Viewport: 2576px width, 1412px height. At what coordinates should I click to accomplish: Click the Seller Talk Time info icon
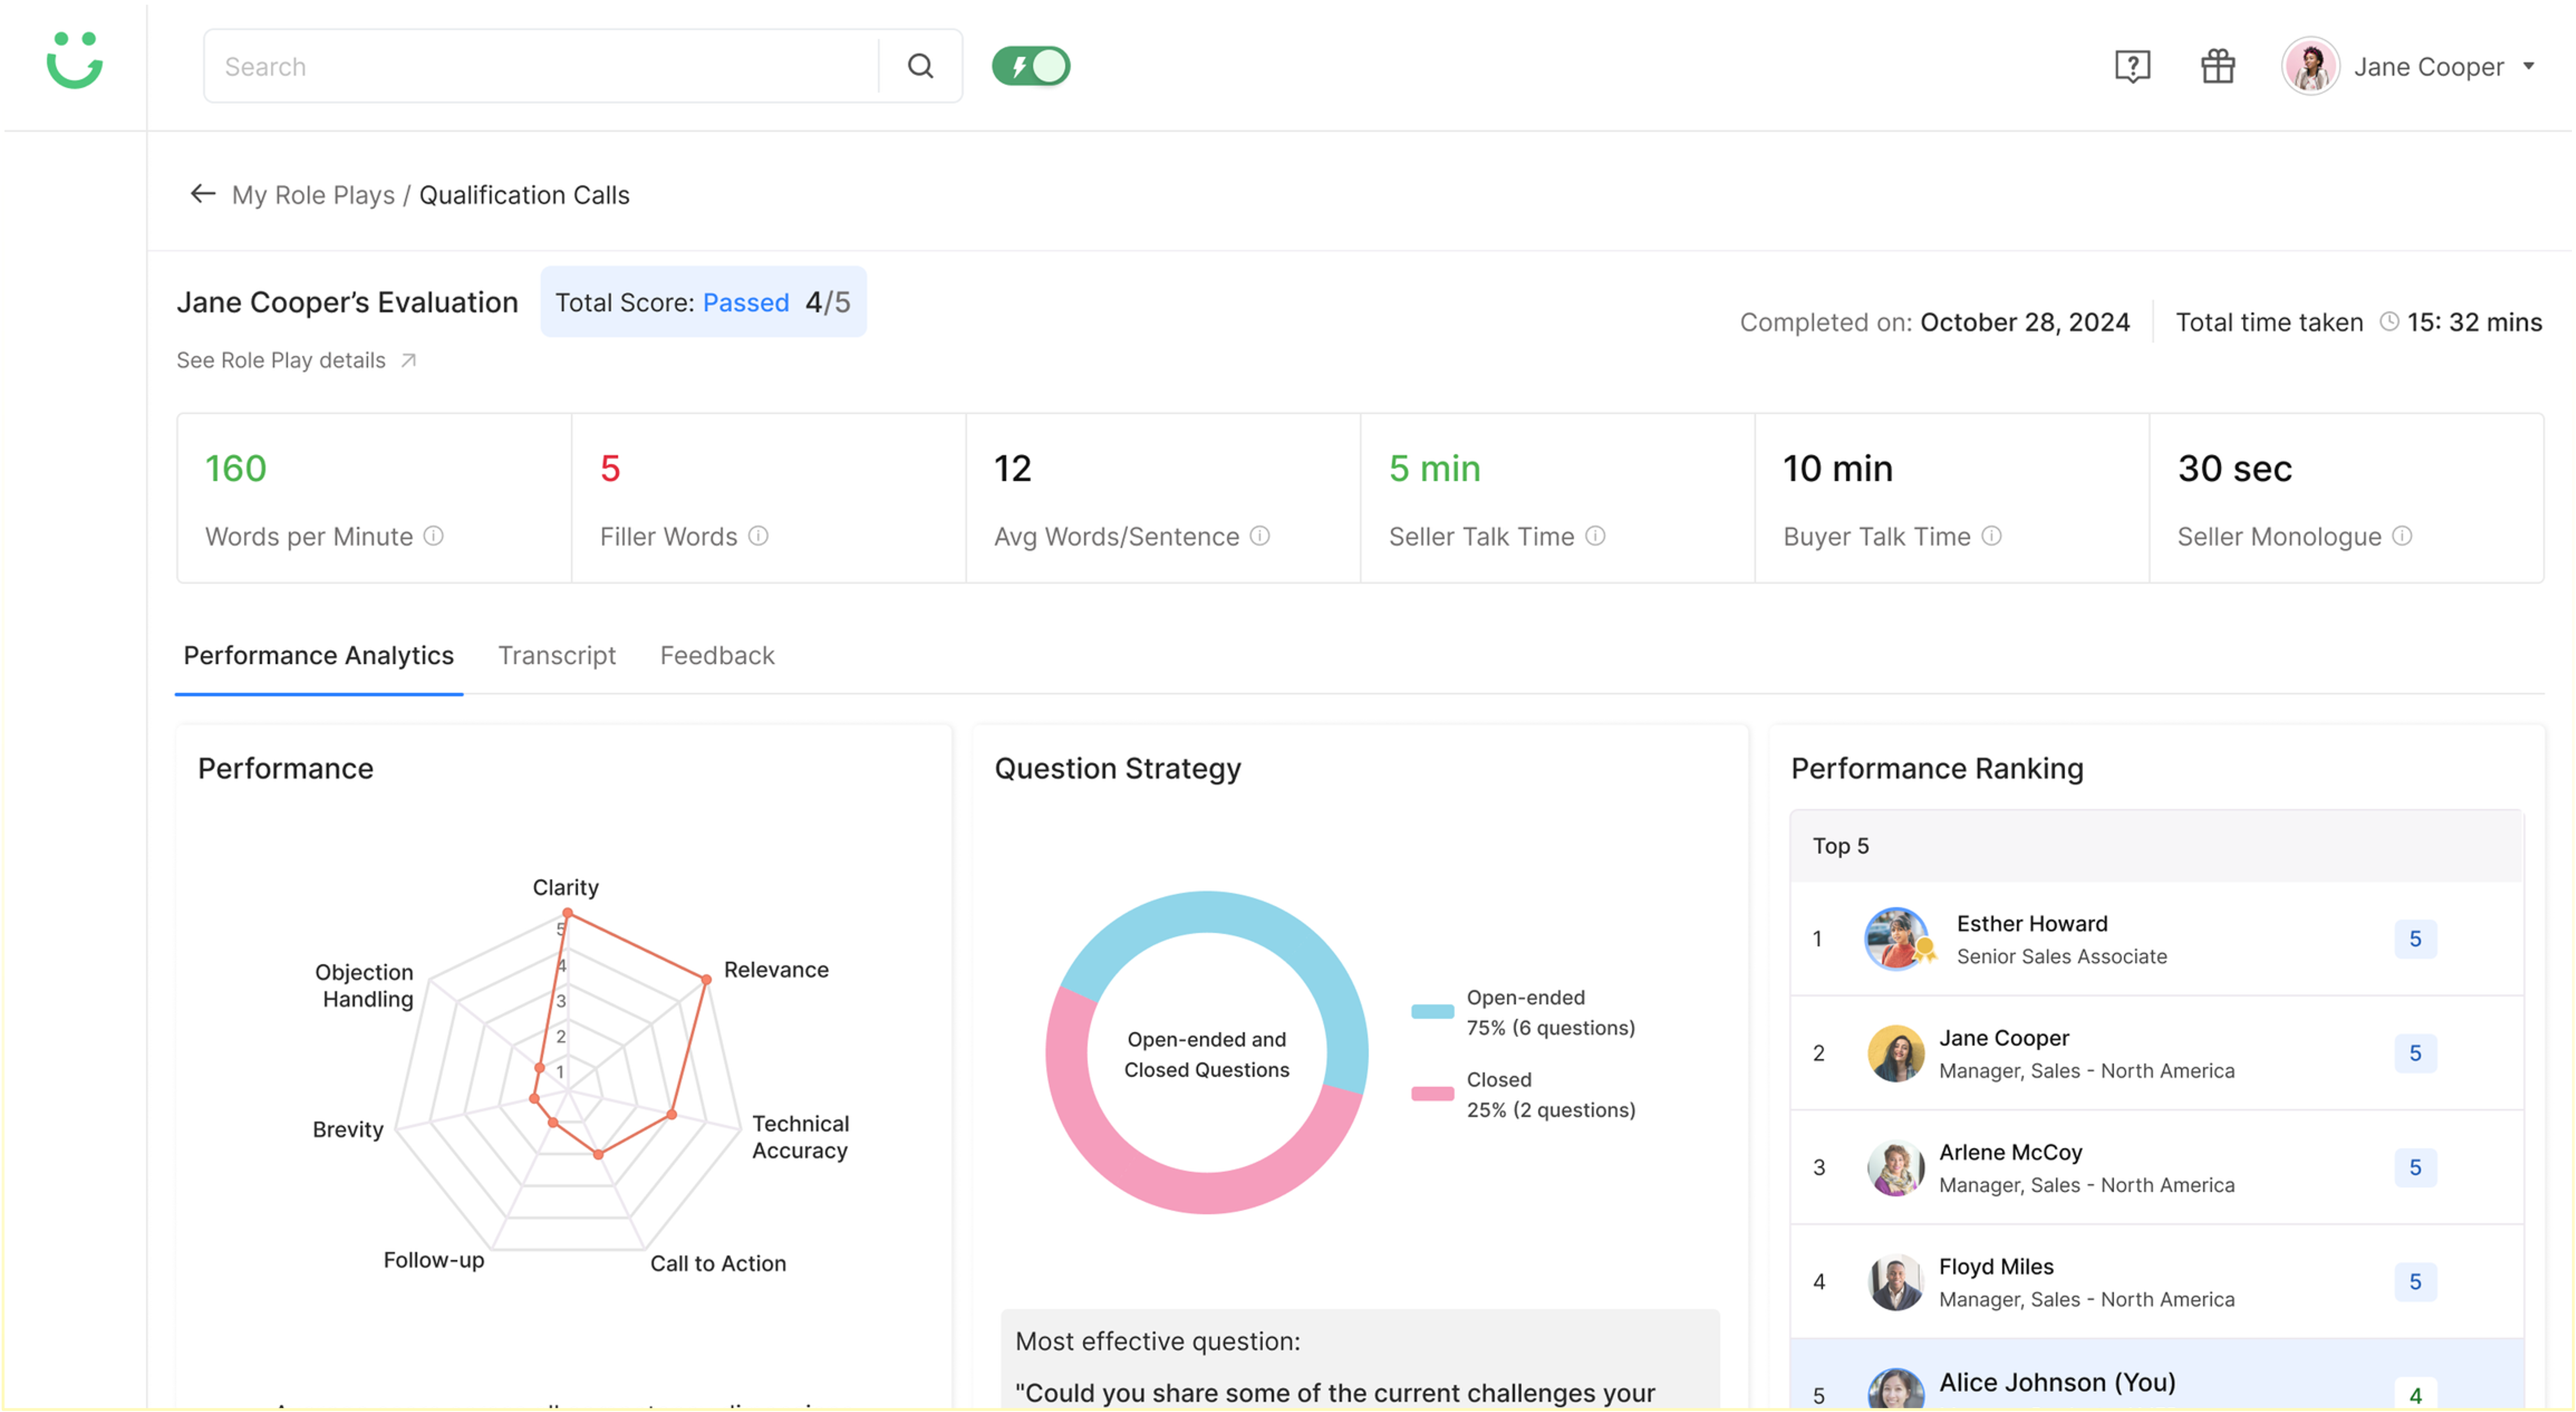tap(1595, 536)
